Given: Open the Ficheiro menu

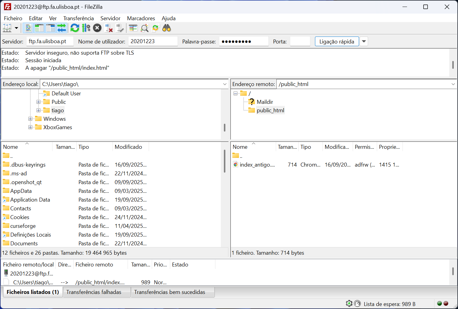Looking at the screenshot, I should (13, 18).
